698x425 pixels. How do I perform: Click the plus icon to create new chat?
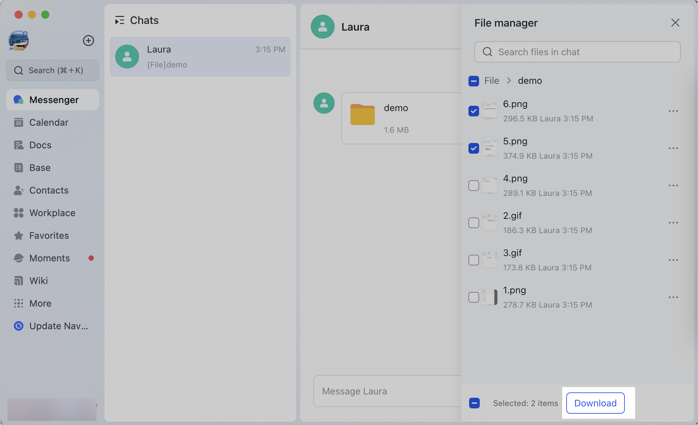88,41
